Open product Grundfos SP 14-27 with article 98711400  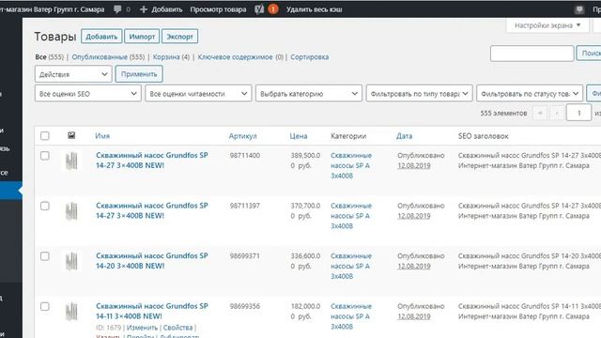[x=152, y=161]
